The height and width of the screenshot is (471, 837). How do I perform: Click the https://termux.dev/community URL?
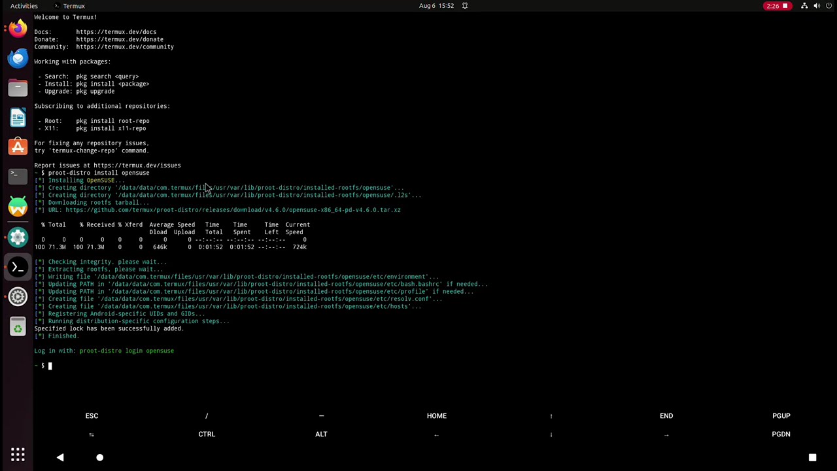[x=125, y=47]
